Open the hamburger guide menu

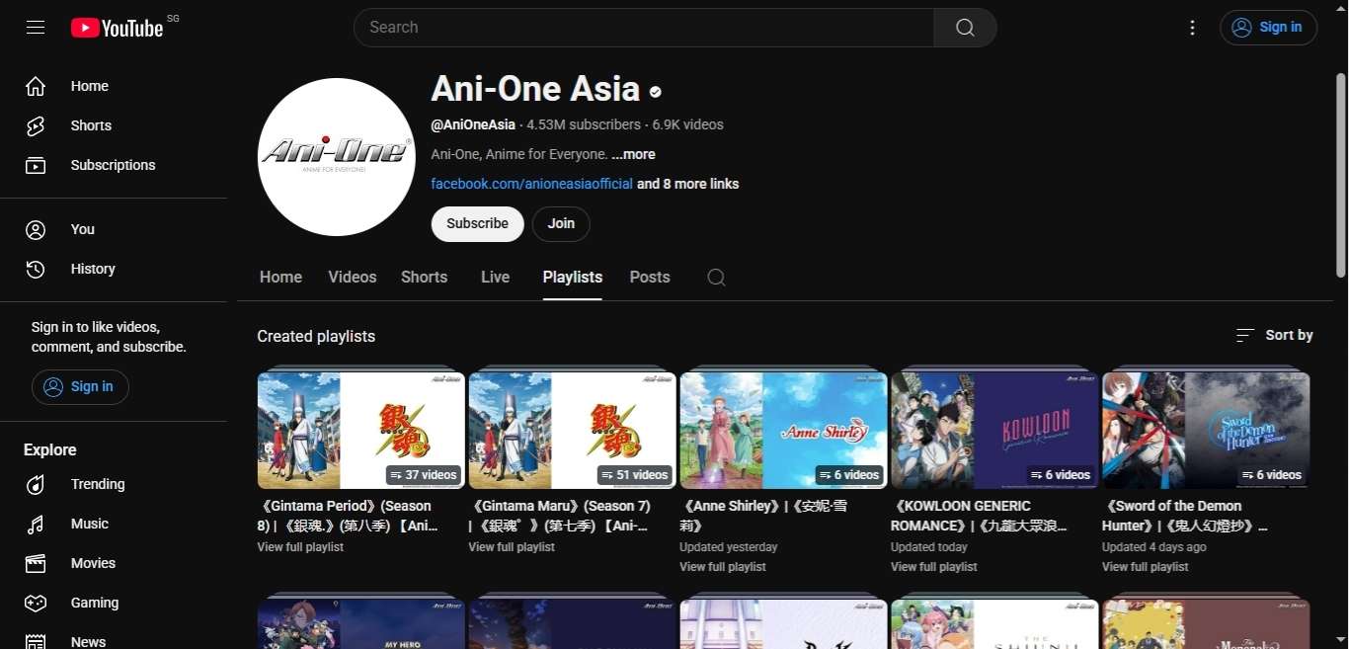pyautogui.click(x=36, y=28)
